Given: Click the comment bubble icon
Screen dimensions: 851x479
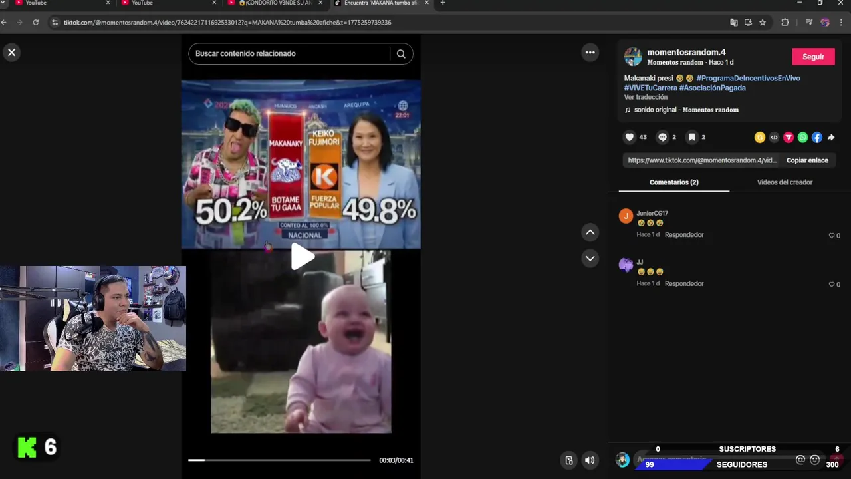Looking at the screenshot, I should tap(662, 137).
